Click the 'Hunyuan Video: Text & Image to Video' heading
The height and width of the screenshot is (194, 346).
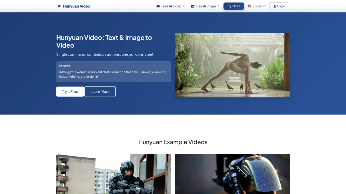[x=104, y=41]
